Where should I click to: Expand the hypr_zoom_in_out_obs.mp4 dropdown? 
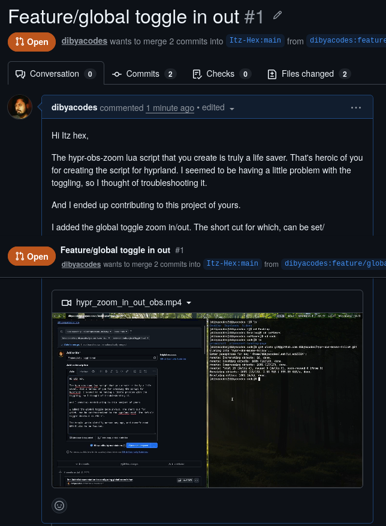(x=189, y=302)
